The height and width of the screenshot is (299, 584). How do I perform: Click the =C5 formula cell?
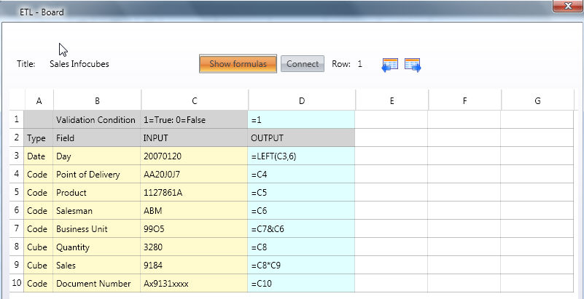coord(301,192)
